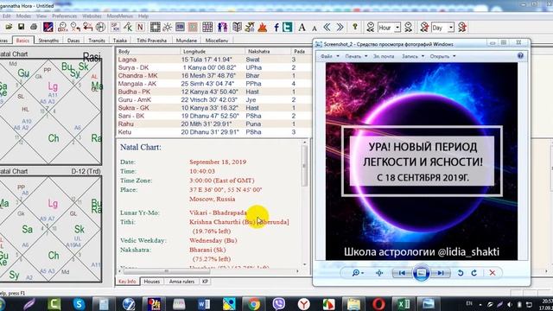Screen dimensions: 553x311
Task: Switch to the Transits tab
Action: (x=97, y=41)
